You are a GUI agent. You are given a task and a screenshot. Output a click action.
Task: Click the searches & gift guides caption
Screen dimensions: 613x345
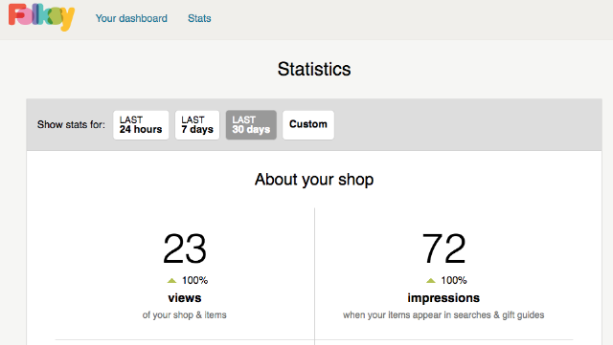pyautogui.click(x=443, y=315)
